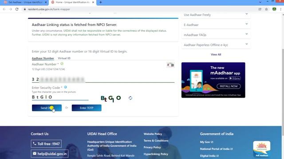This screenshot has height=159, width=284.
Task: Click View All FAQs link
Action: (x=216, y=54)
